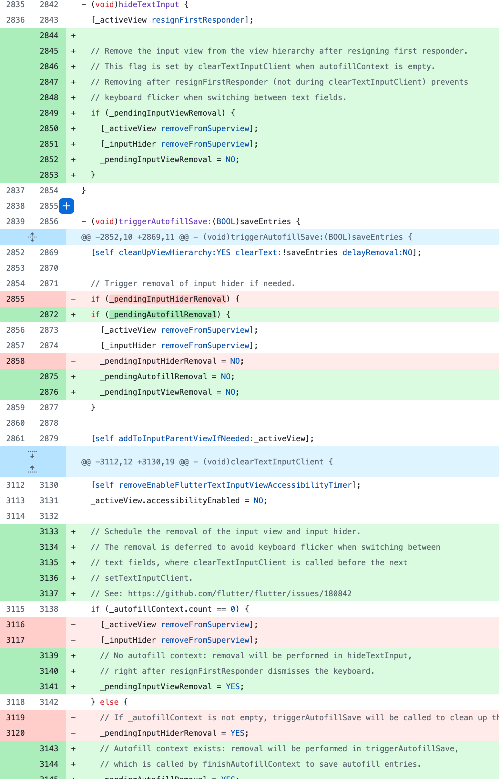499x779 pixels.
Task: Click the flutter issues 180842 URL comment
Action: [239, 593]
